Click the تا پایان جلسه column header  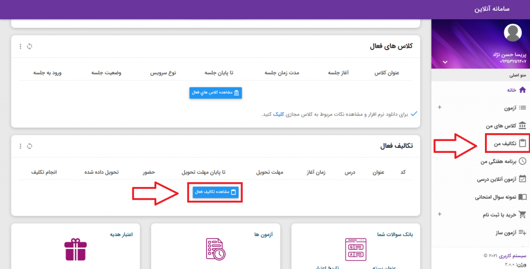tap(219, 73)
